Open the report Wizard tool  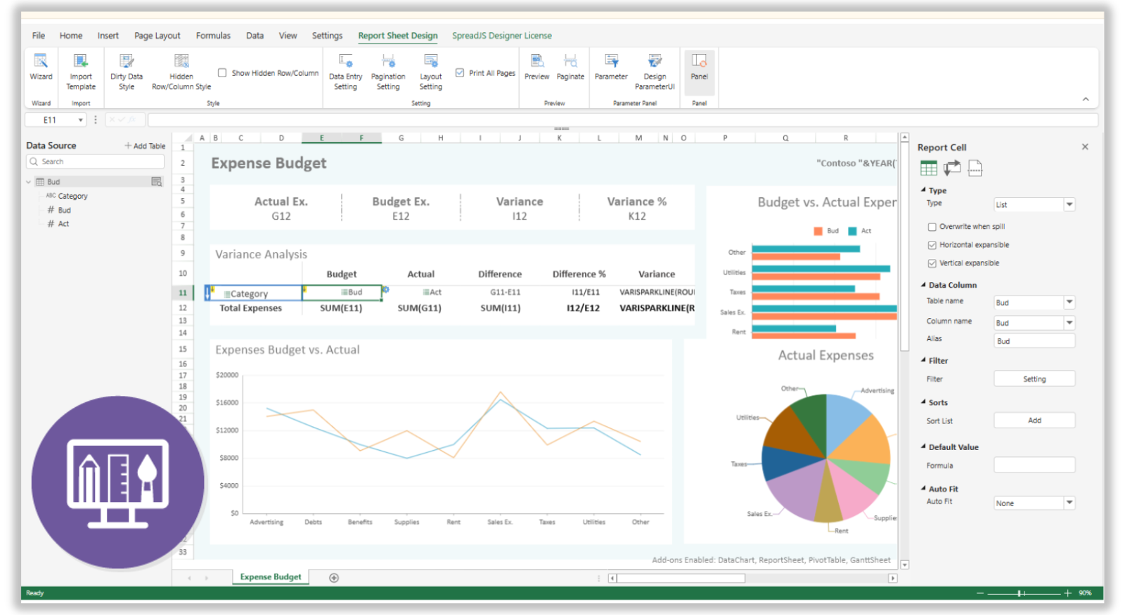pos(41,67)
